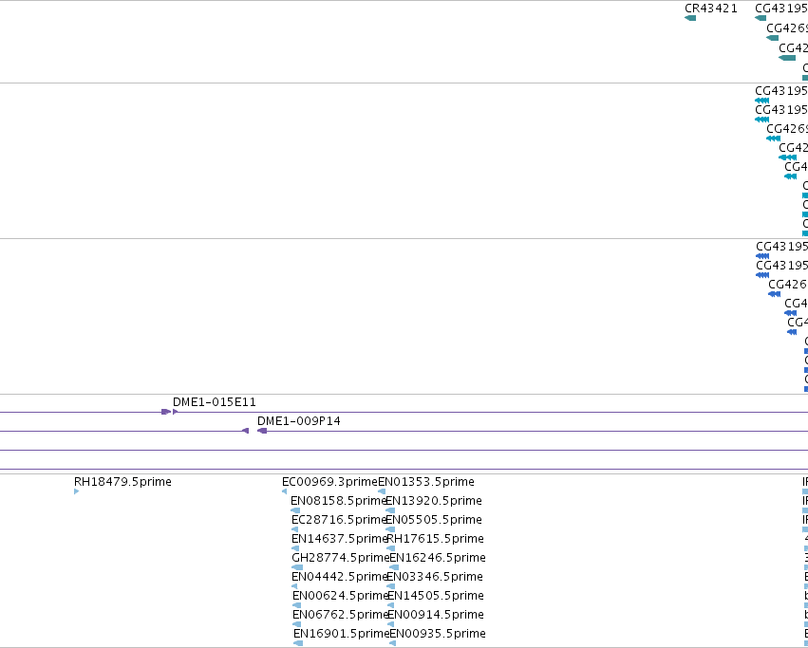This screenshot has width=808, height=648.
Task: Click the CG43195 gene label beside CR43421
Action: 781,9
